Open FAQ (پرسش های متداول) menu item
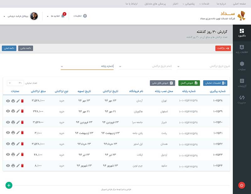 tap(155, 4)
